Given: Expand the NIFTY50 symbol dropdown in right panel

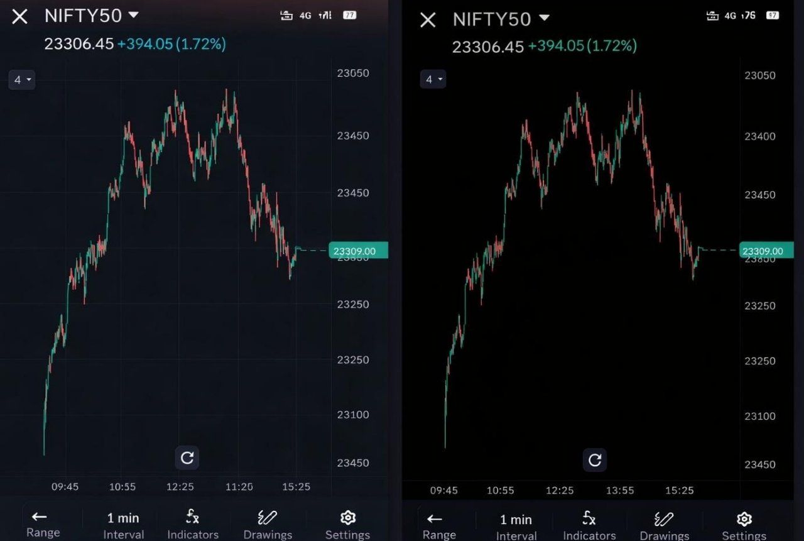Looking at the screenshot, I should click(x=544, y=18).
